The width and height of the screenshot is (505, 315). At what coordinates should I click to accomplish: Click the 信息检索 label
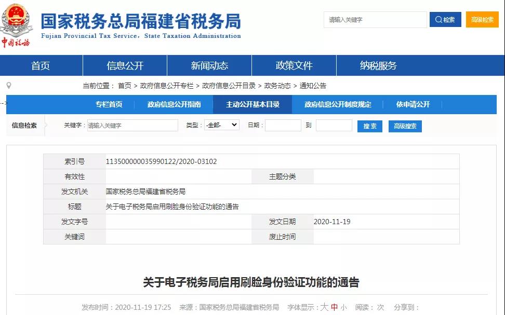(24, 126)
